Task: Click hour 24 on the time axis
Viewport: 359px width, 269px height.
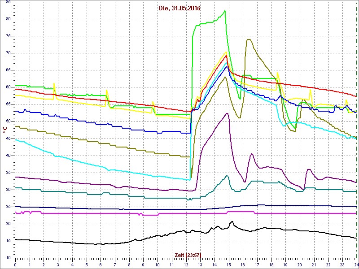Action: (356, 265)
